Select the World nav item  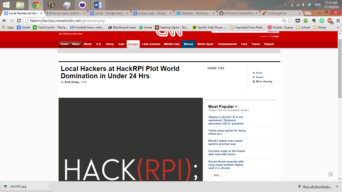coord(88,44)
